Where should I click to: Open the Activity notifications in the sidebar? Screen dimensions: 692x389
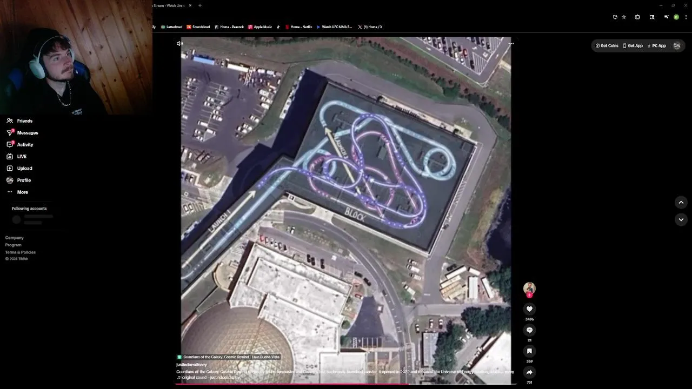pyautogui.click(x=20, y=145)
